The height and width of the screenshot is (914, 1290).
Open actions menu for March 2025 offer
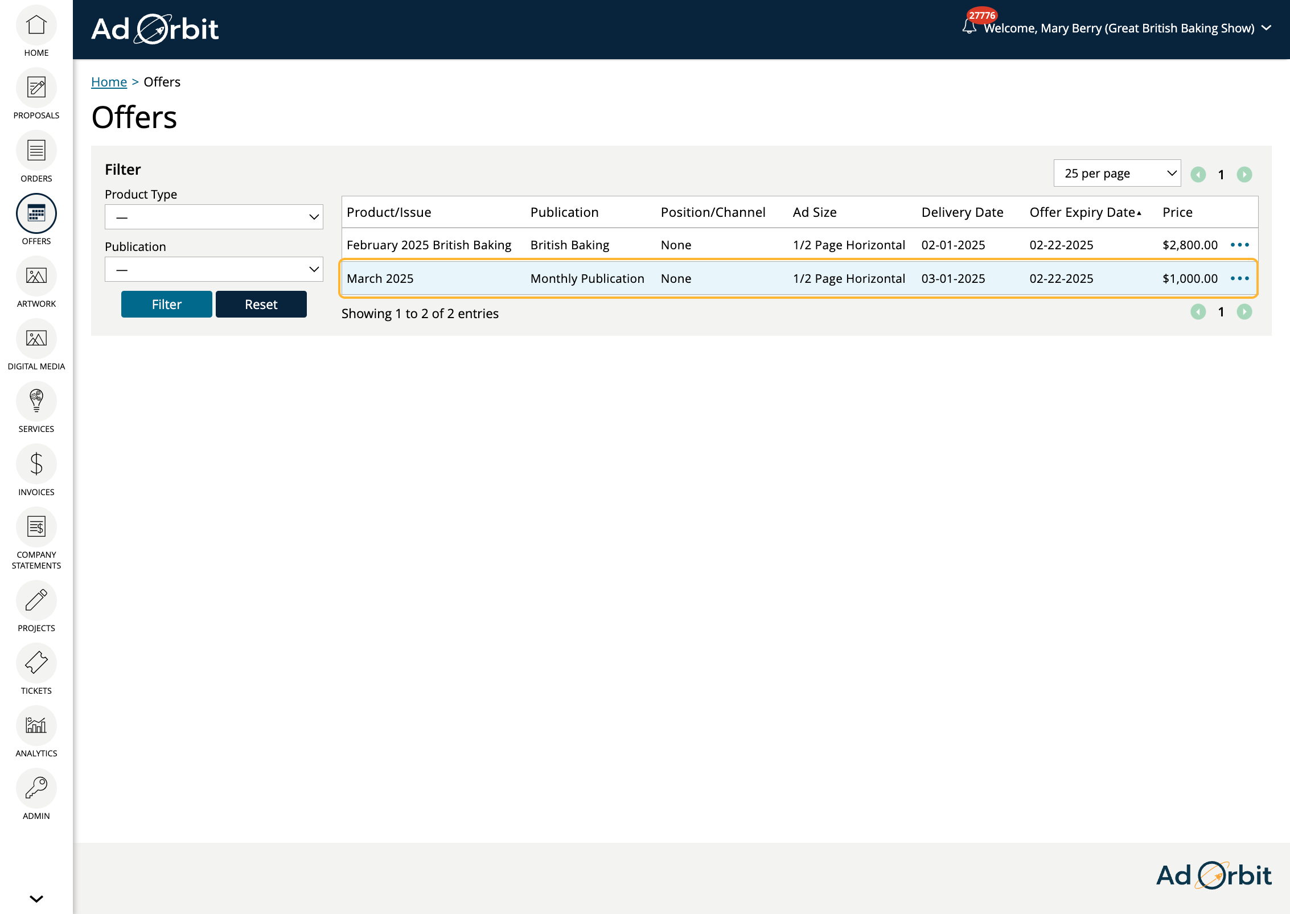click(1239, 278)
